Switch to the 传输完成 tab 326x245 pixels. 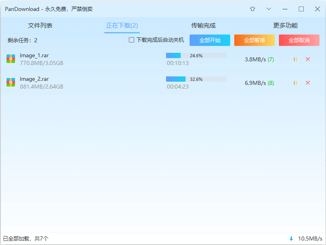coord(203,25)
